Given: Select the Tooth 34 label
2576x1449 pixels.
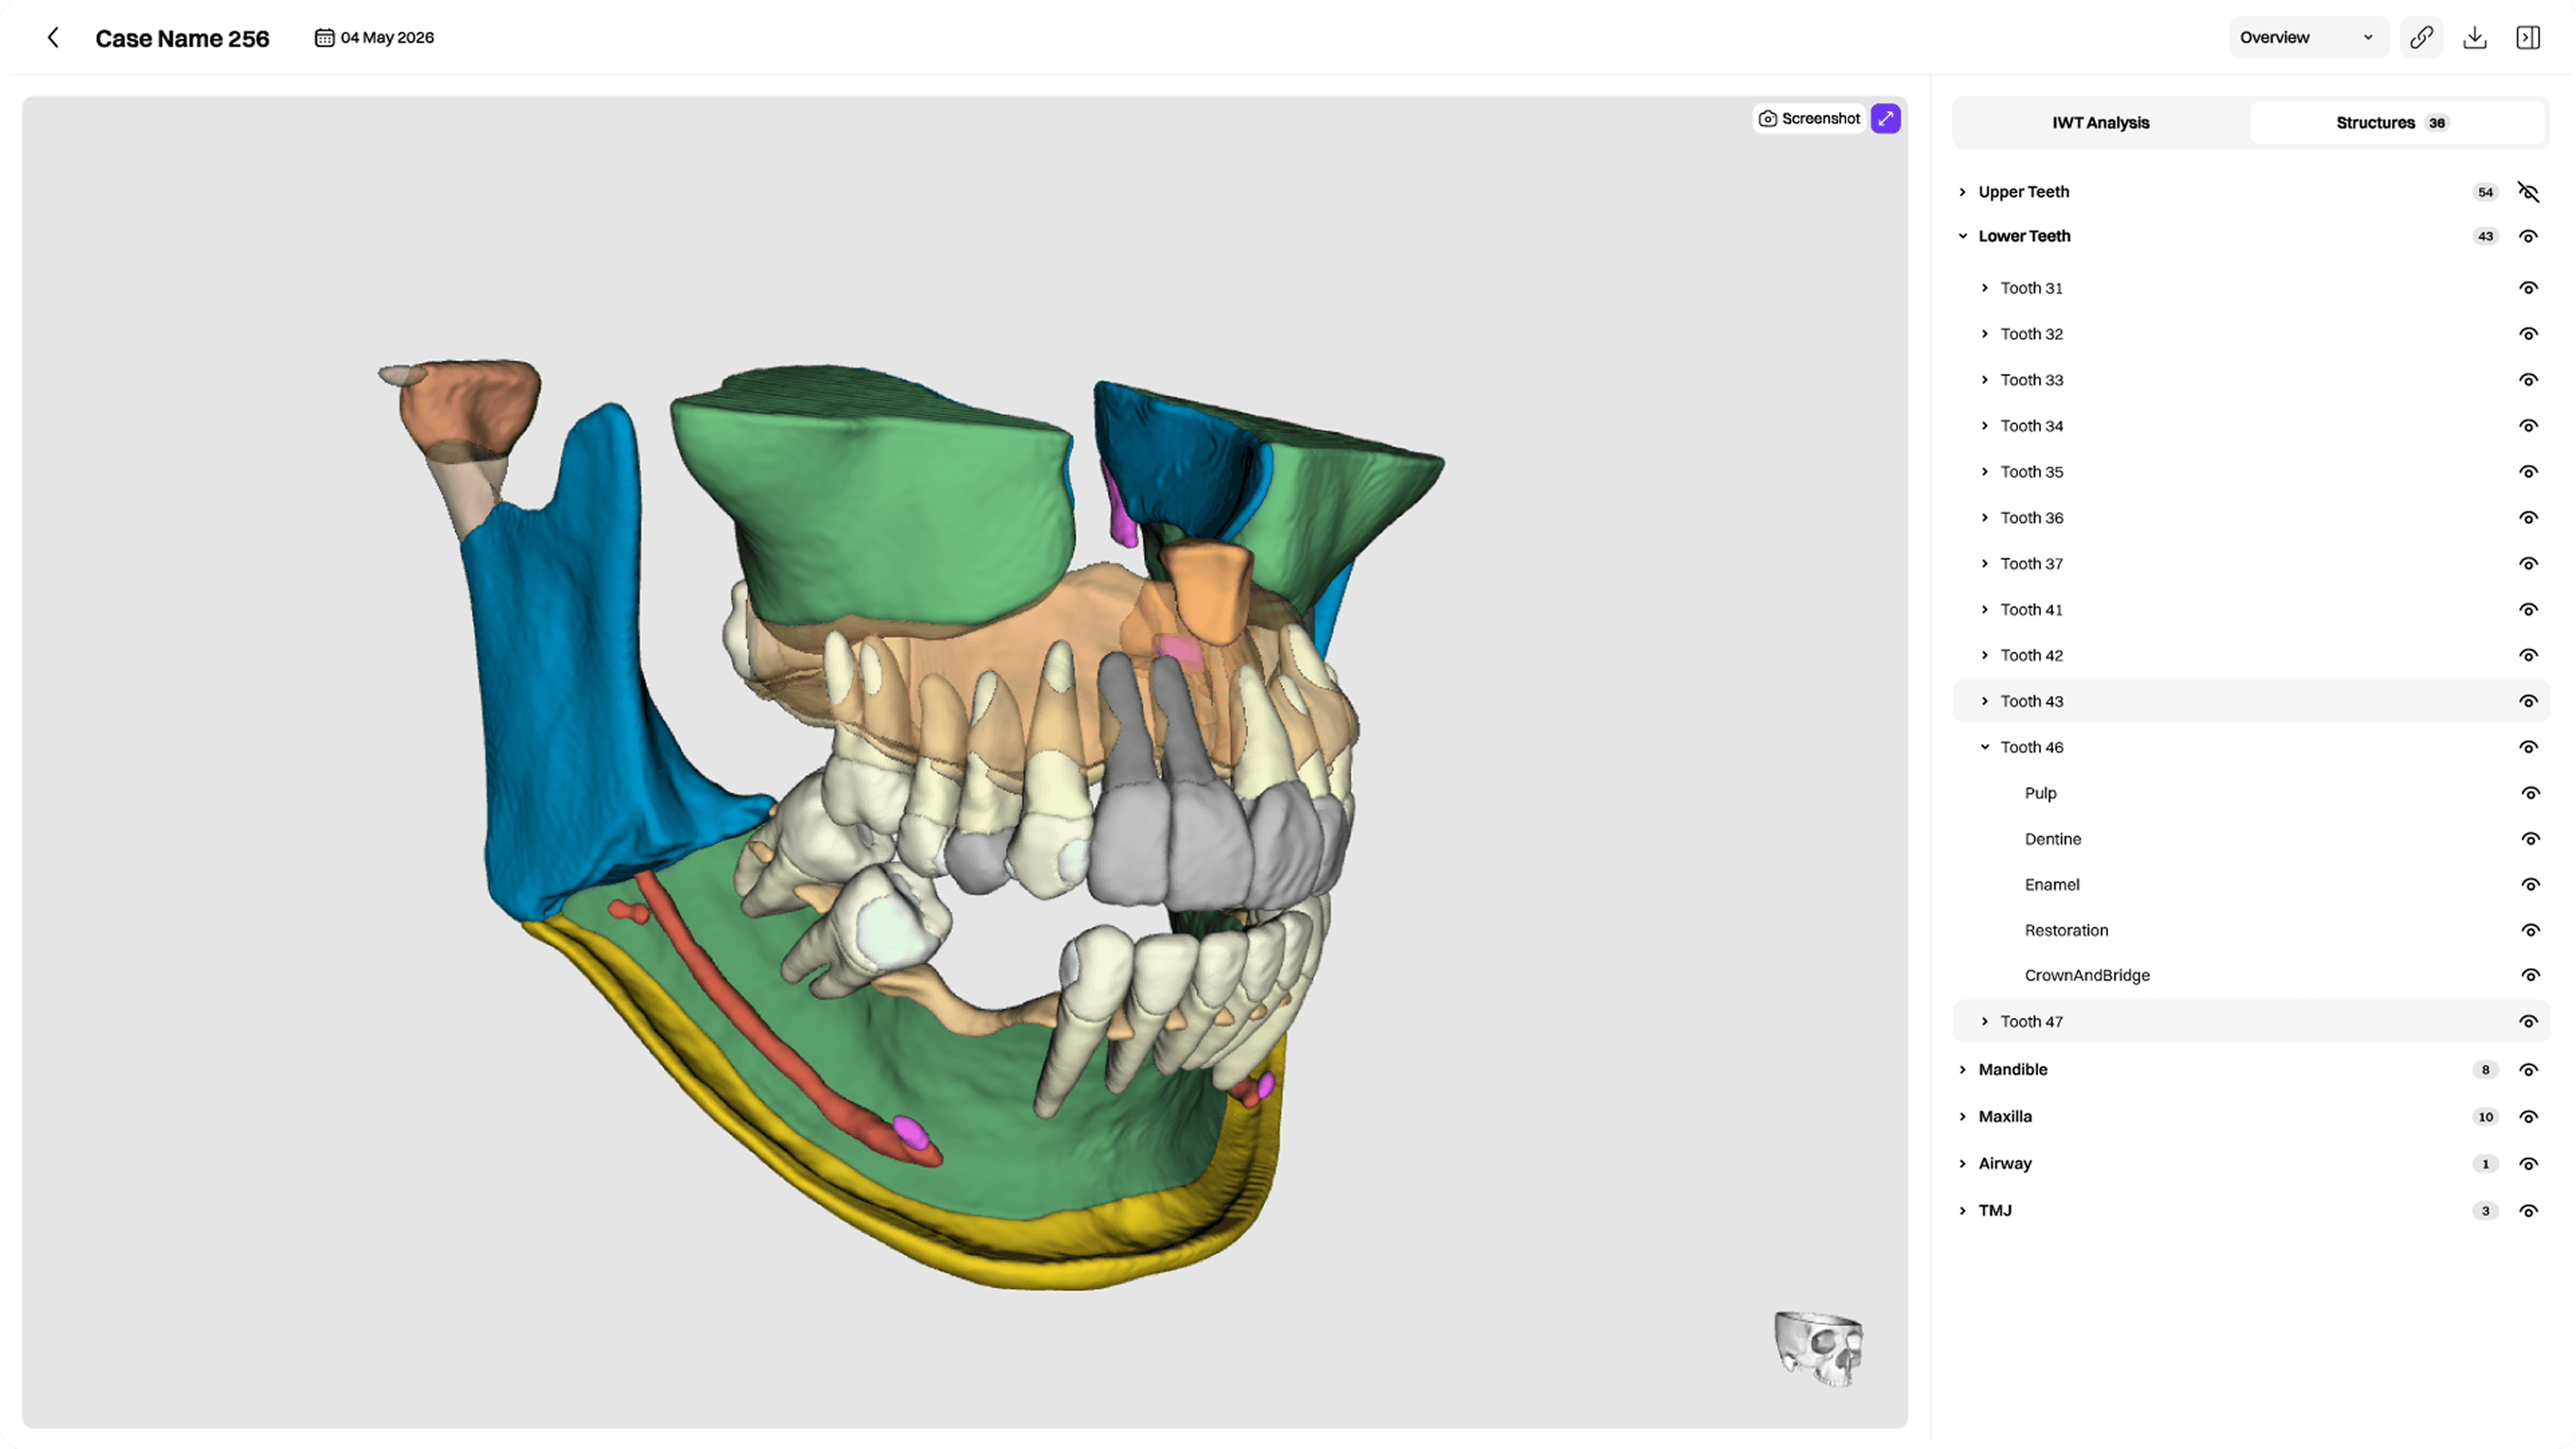Looking at the screenshot, I should point(2031,426).
